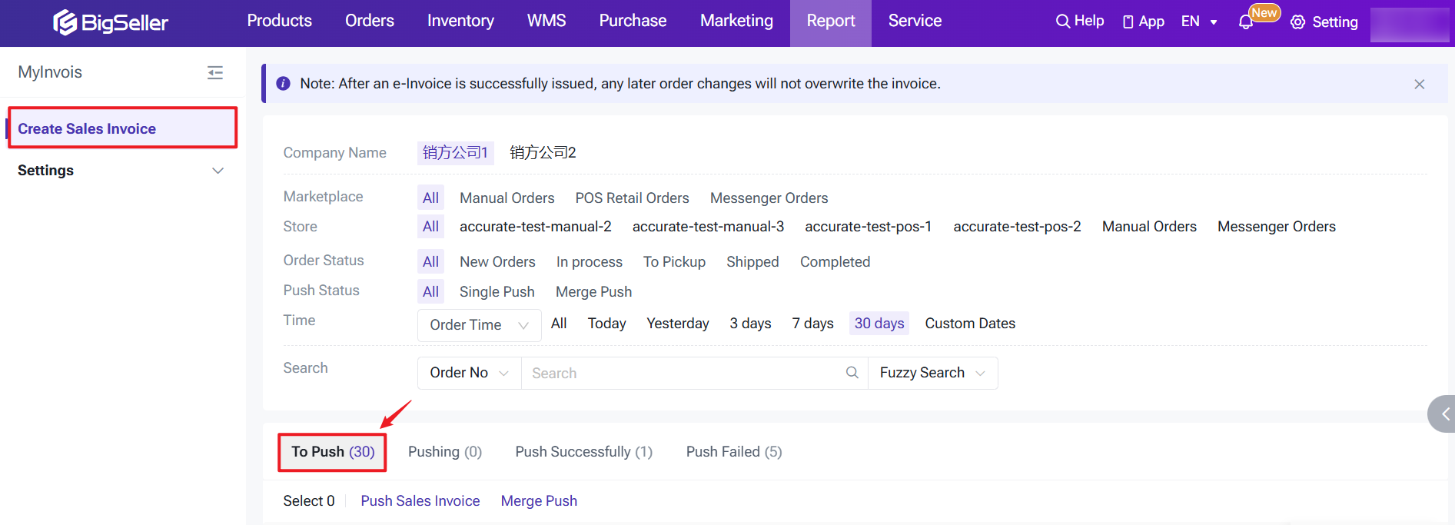Open the Order Time dropdown
The width and height of the screenshot is (1455, 525).
click(x=479, y=325)
